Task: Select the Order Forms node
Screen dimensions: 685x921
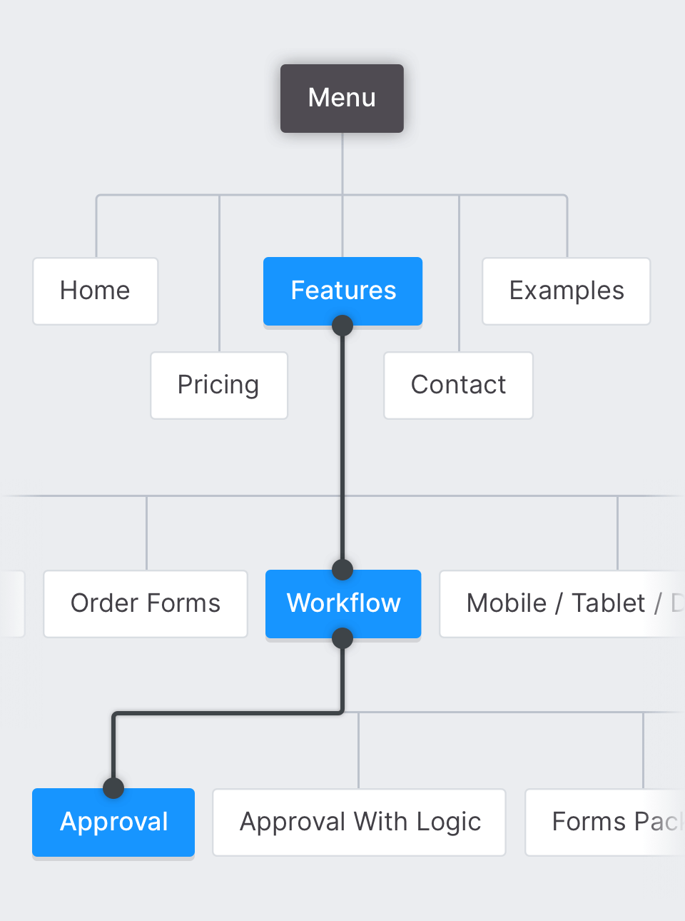Action: click(x=146, y=604)
